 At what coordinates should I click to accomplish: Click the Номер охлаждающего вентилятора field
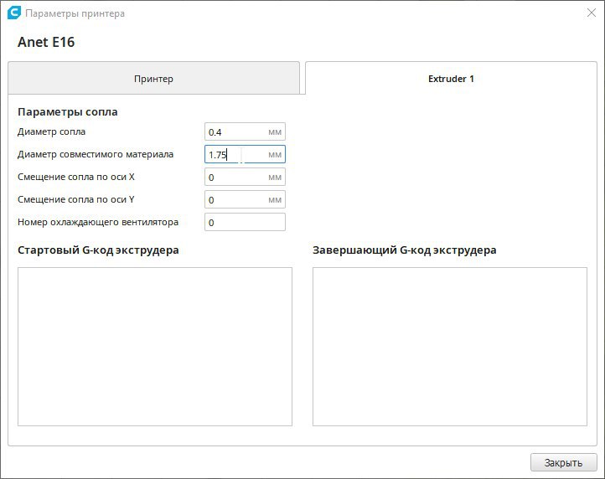point(245,222)
